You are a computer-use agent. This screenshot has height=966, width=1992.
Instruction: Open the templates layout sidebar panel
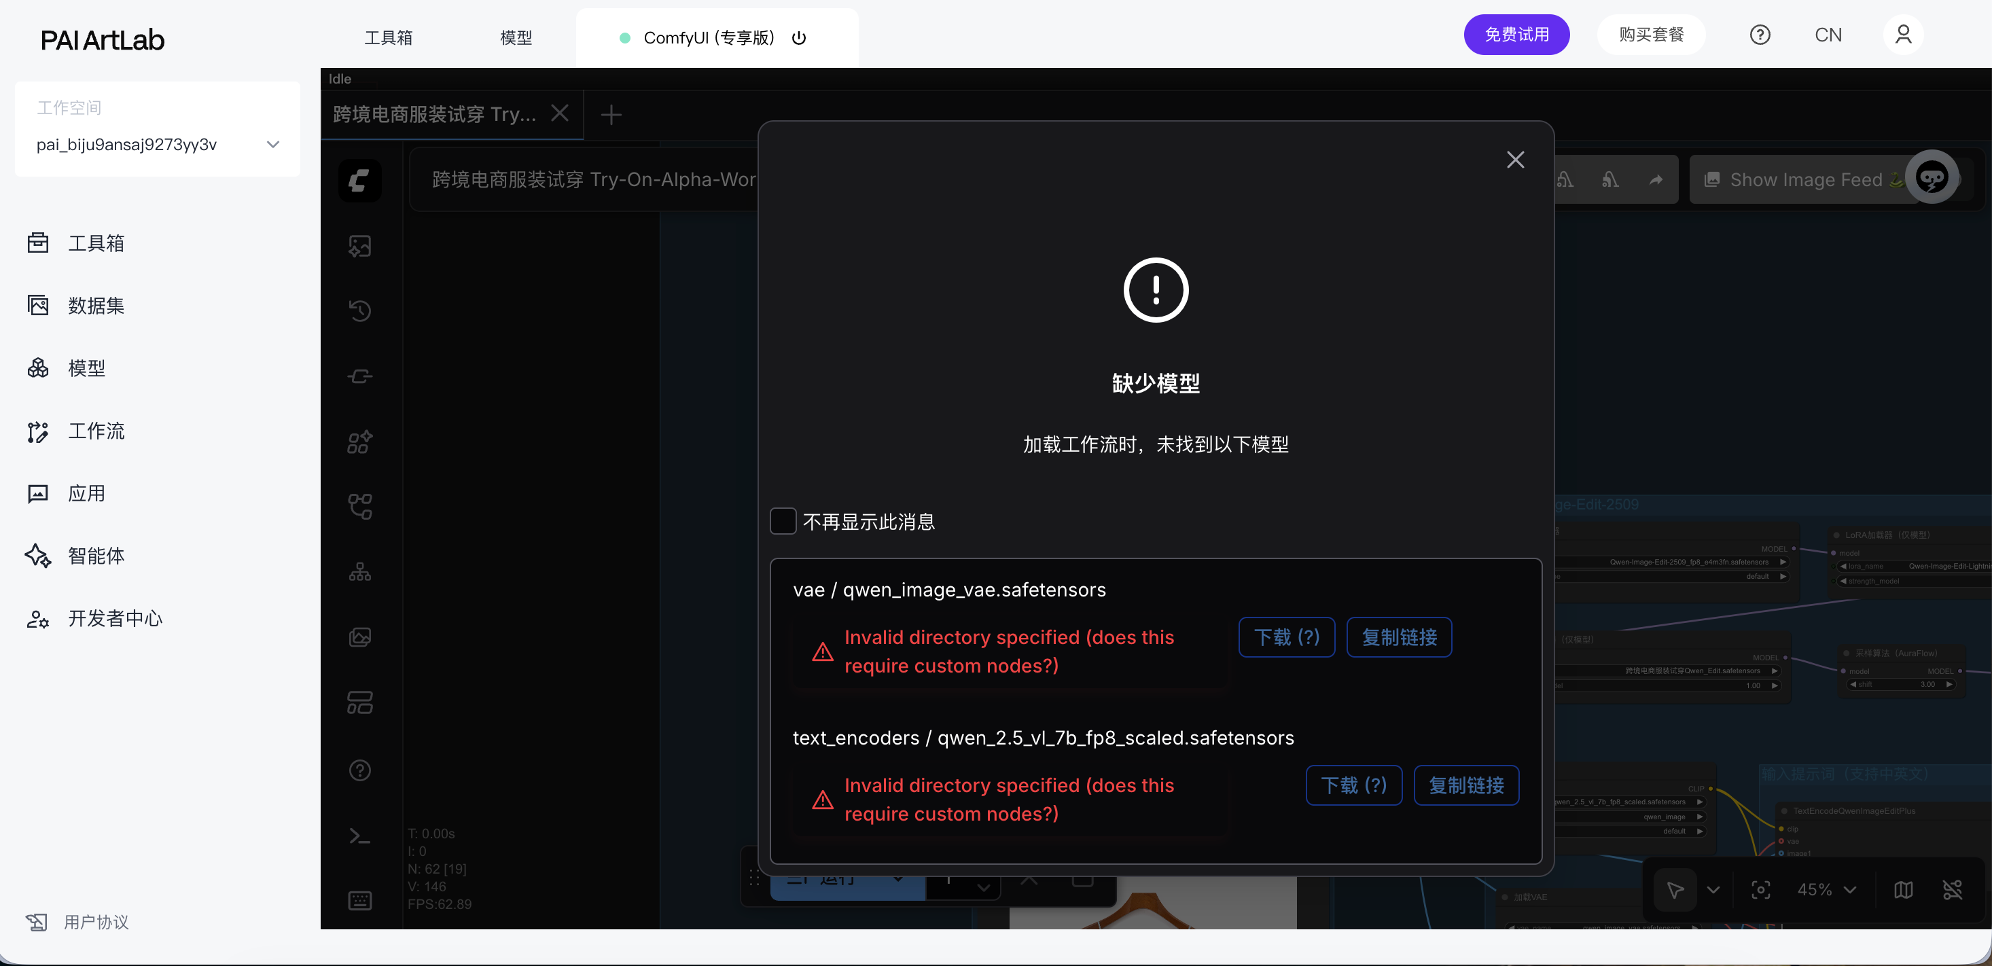point(359,702)
